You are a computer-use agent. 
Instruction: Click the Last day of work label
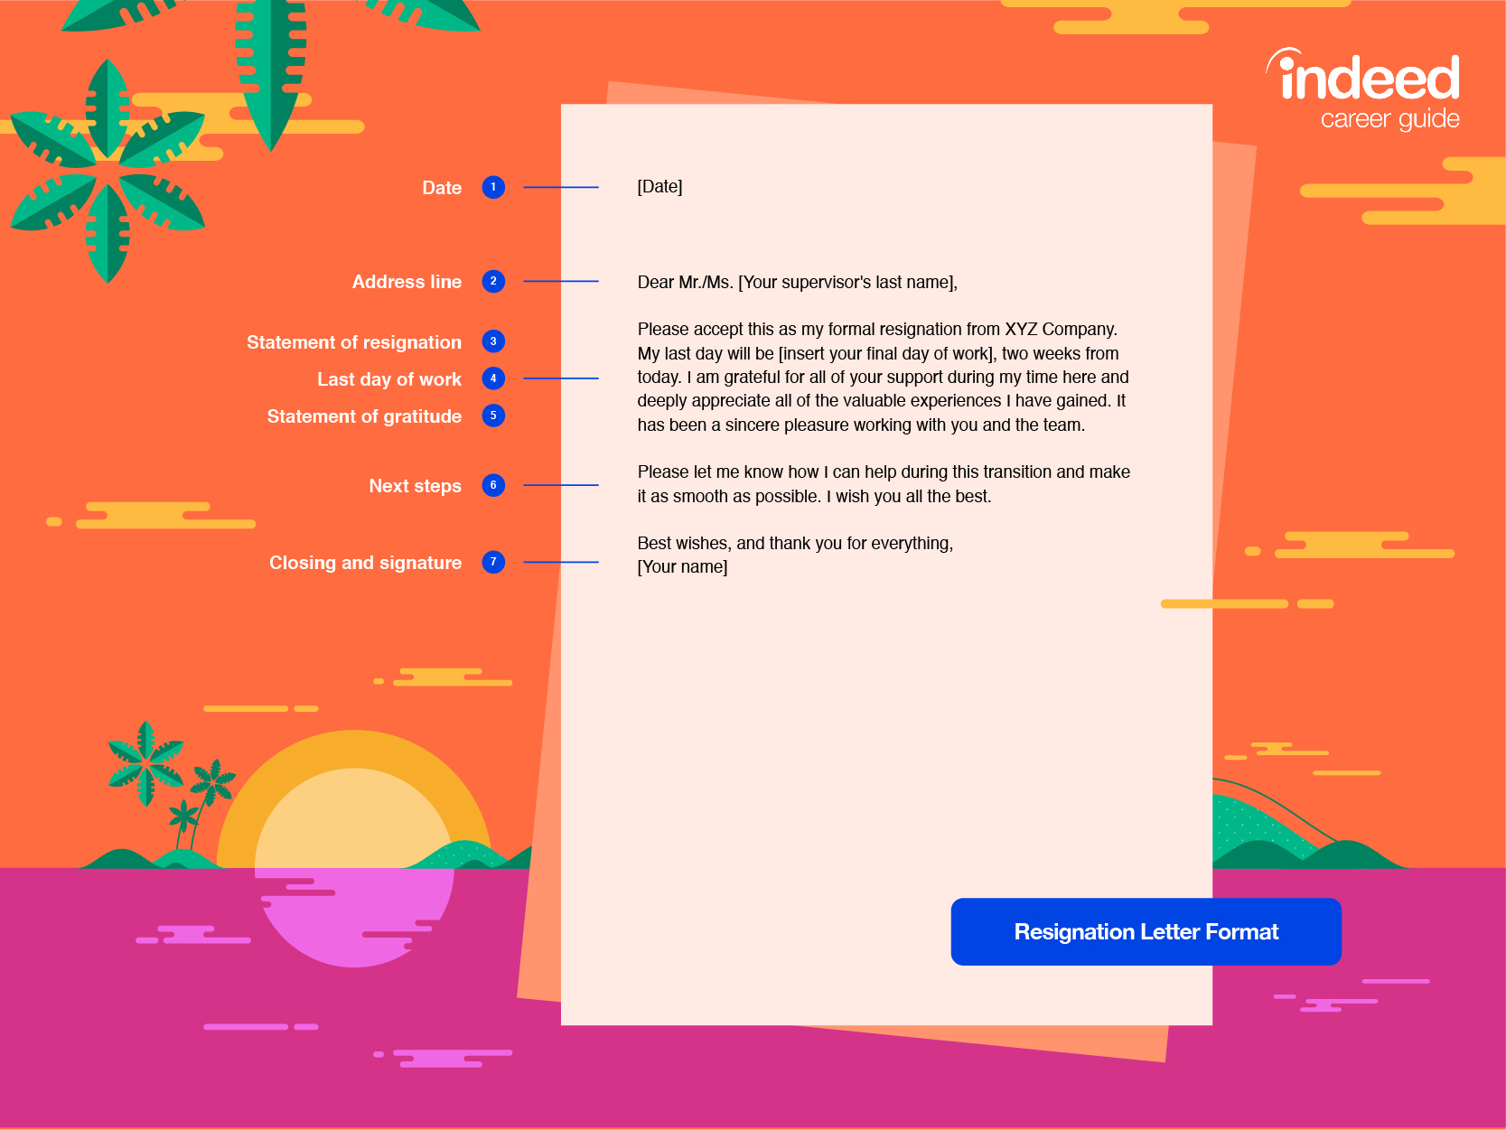pos(389,379)
